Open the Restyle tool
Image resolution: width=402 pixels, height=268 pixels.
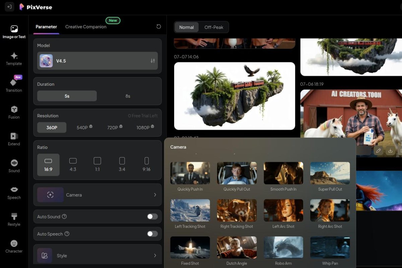coord(14,220)
